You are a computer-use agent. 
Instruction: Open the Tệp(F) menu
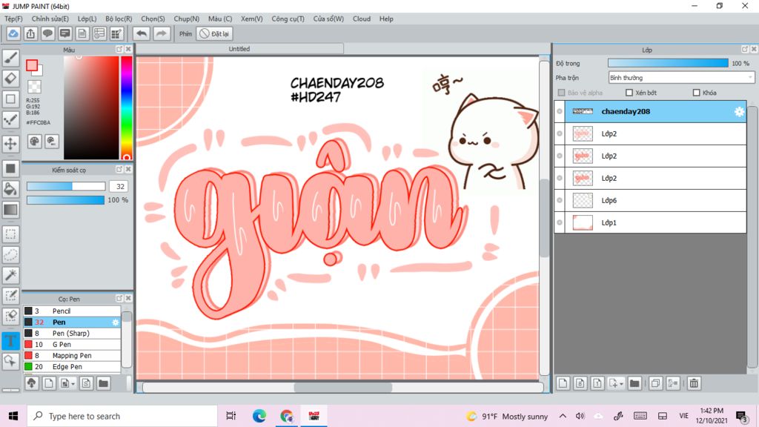click(13, 19)
